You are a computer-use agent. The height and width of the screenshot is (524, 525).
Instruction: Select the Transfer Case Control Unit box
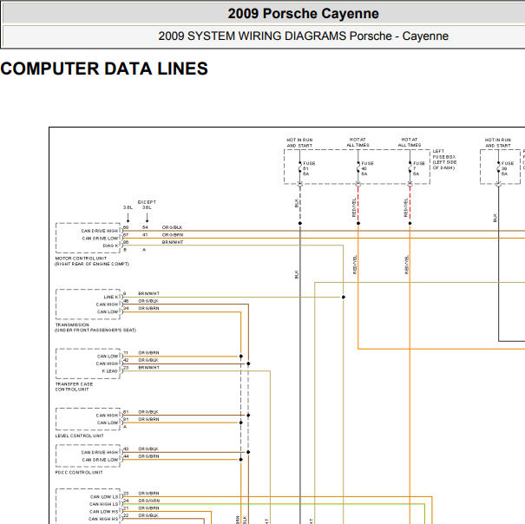tap(88, 364)
